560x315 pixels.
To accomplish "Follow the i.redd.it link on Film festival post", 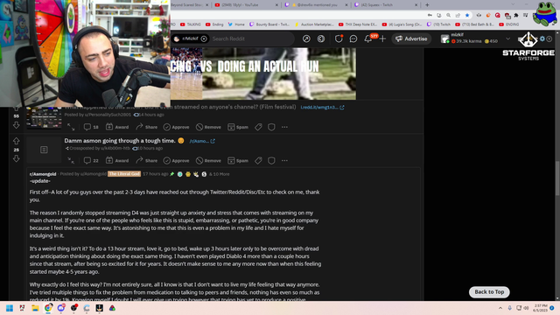I will 322,107.
